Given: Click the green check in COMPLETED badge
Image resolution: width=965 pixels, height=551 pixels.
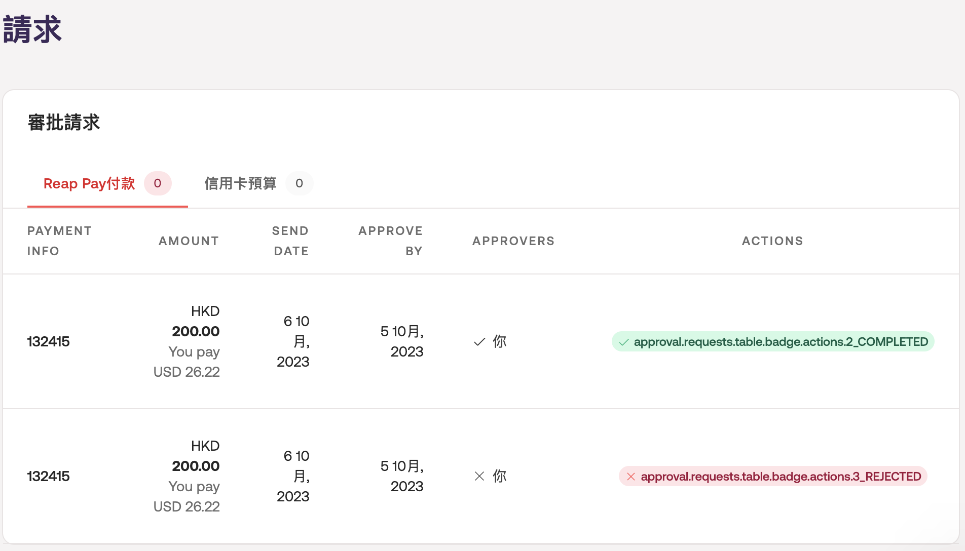Looking at the screenshot, I should (x=624, y=342).
